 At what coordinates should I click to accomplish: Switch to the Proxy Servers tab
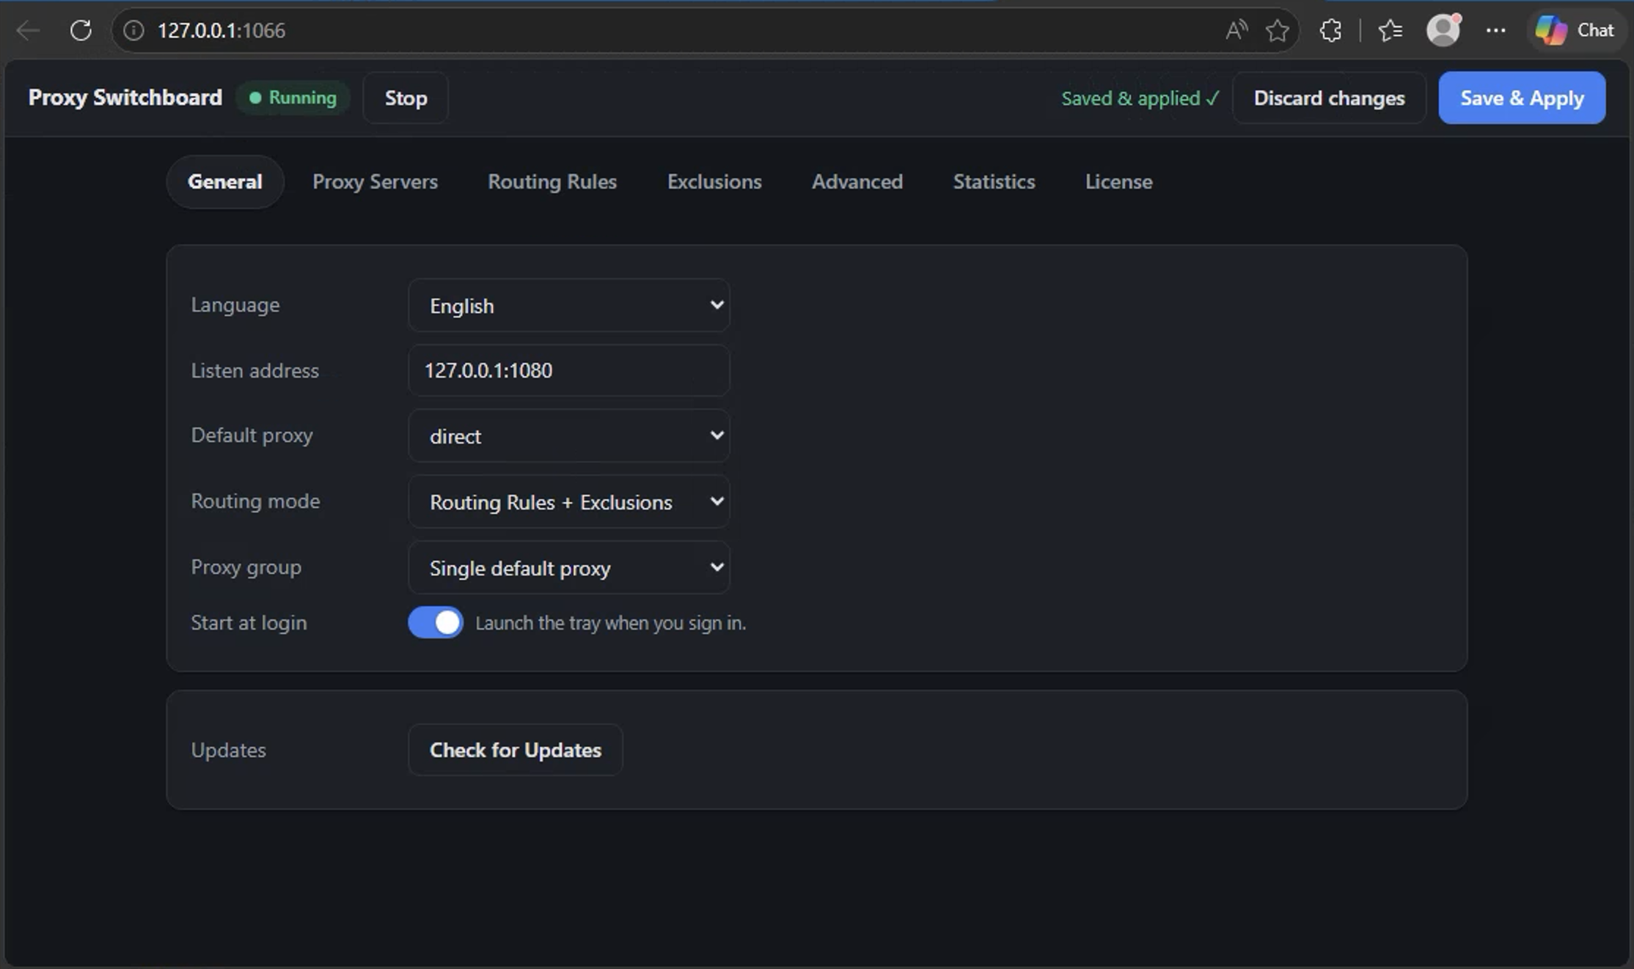point(375,182)
